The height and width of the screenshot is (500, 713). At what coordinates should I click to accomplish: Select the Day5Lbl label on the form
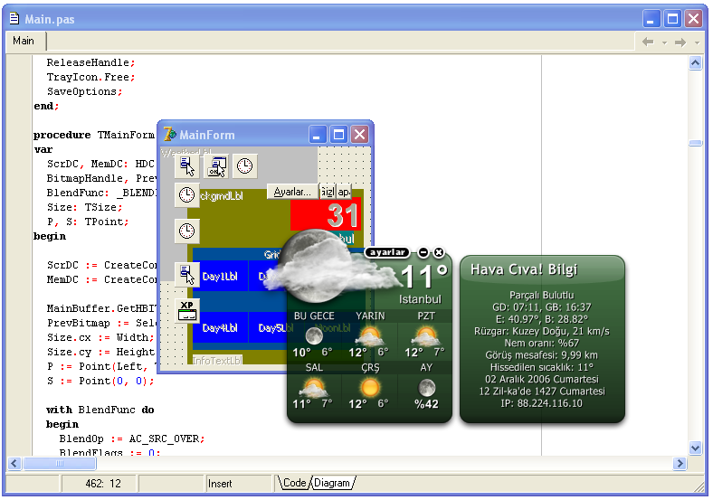pos(274,327)
